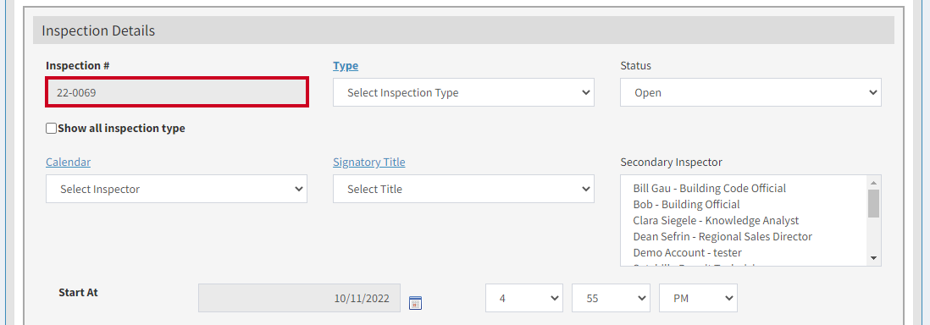The width and height of the screenshot is (930, 325).
Task: Expand the Status dropdown showing Open
Action: pos(750,92)
